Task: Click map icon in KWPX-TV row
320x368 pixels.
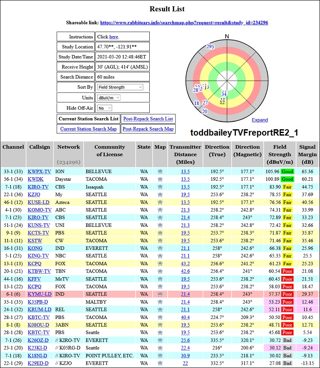Action: 160,171
